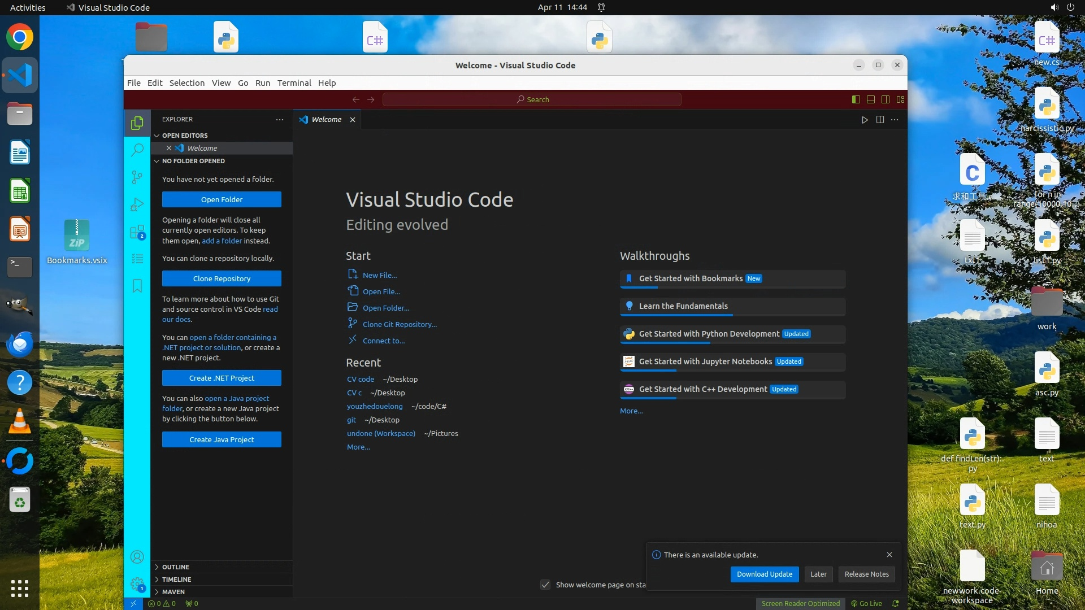This screenshot has width=1085, height=610.
Task: Open the Terminal menu
Action: click(294, 83)
